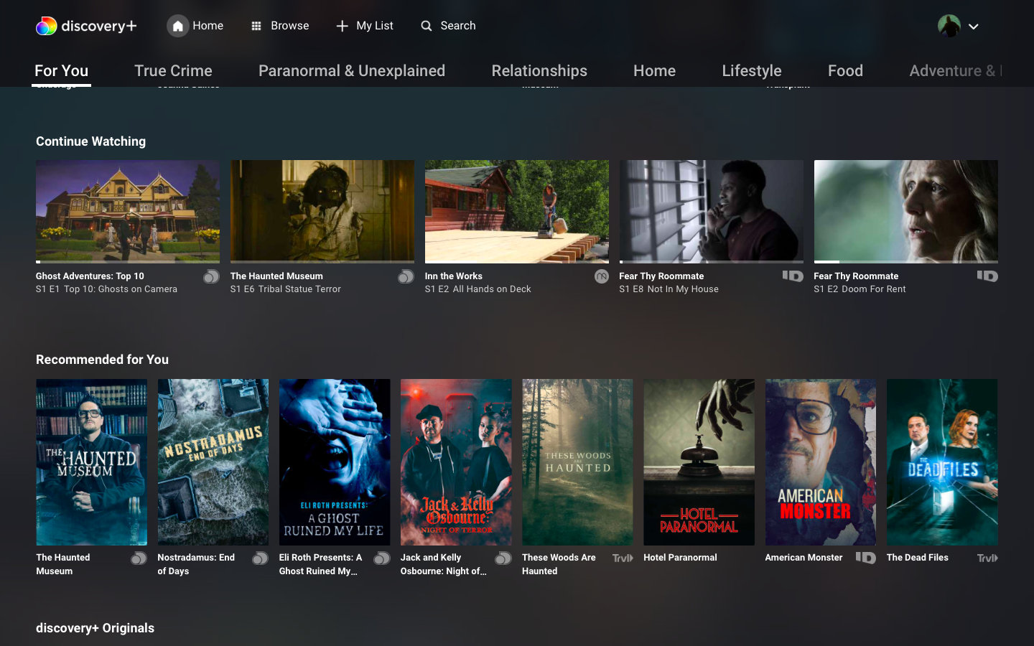Click the Browse label in the top navigation
This screenshot has width=1034, height=646.
[290, 26]
